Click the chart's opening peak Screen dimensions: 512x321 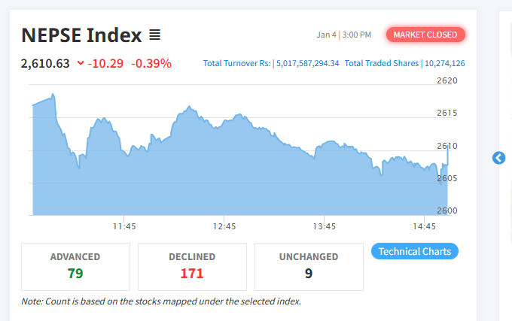(x=53, y=95)
